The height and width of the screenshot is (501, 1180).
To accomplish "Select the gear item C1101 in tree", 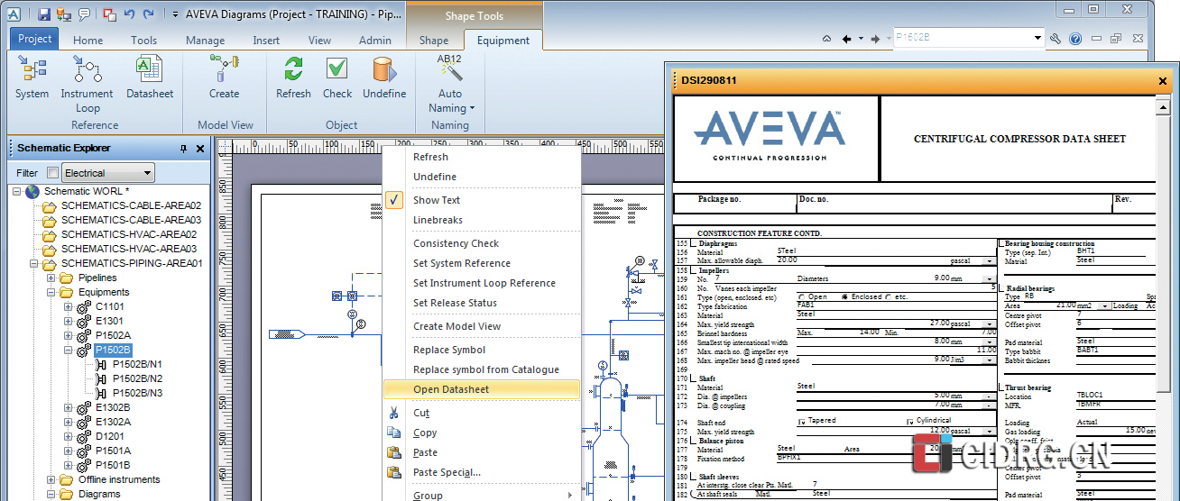I will click(110, 306).
